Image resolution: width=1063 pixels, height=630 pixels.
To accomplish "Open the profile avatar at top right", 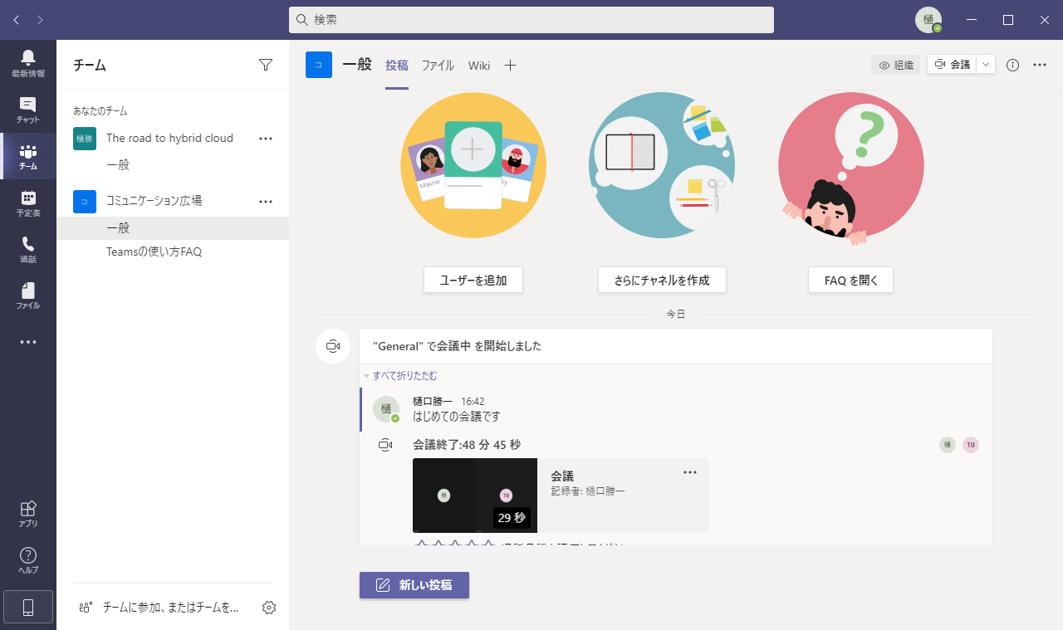I will click(928, 20).
